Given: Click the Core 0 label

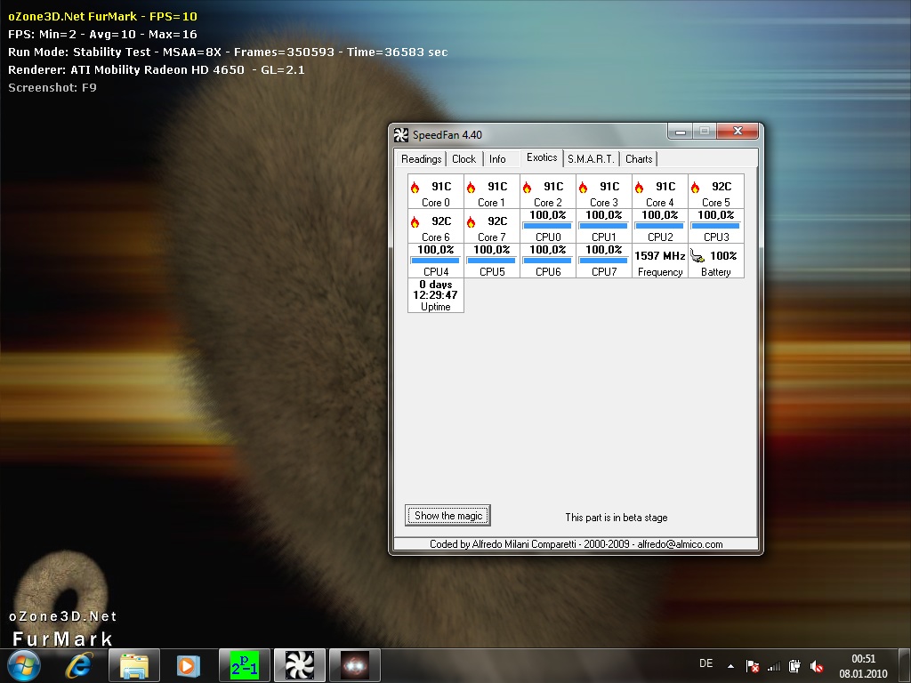Looking at the screenshot, I should click(436, 203).
